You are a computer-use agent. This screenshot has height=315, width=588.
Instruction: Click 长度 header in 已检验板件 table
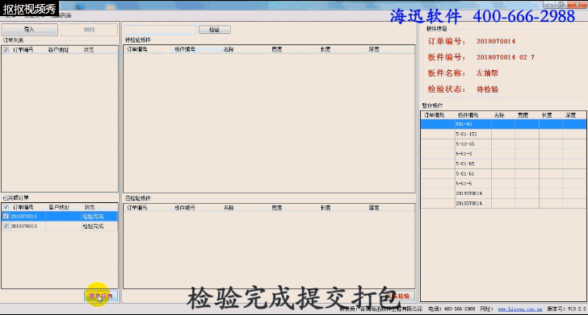pos(325,207)
